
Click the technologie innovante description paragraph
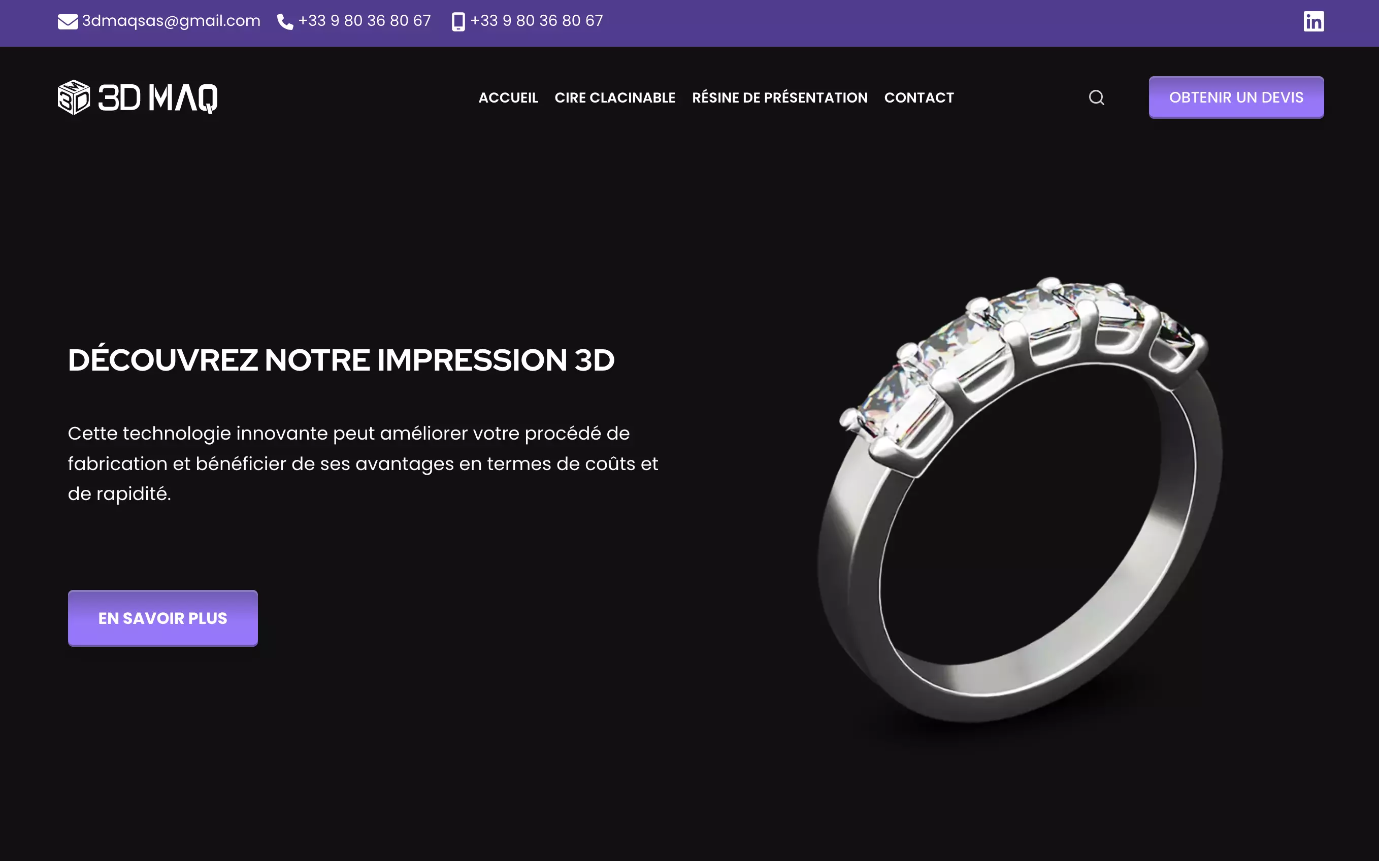point(363,463)
